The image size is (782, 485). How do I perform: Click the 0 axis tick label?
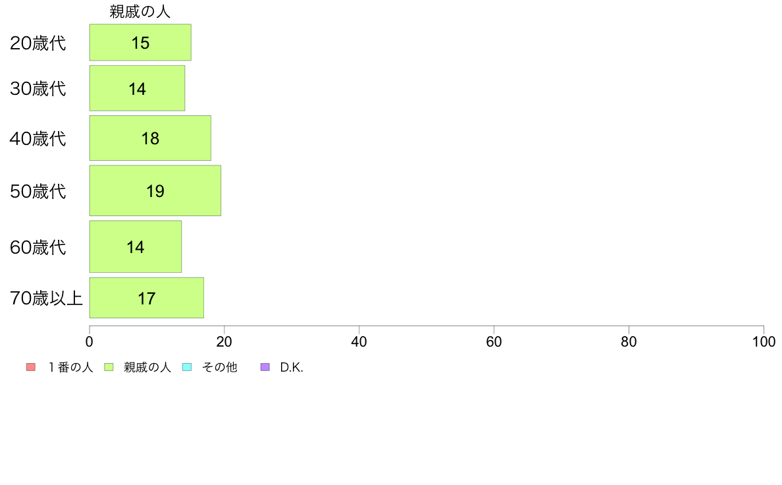[x=90, y=341]
